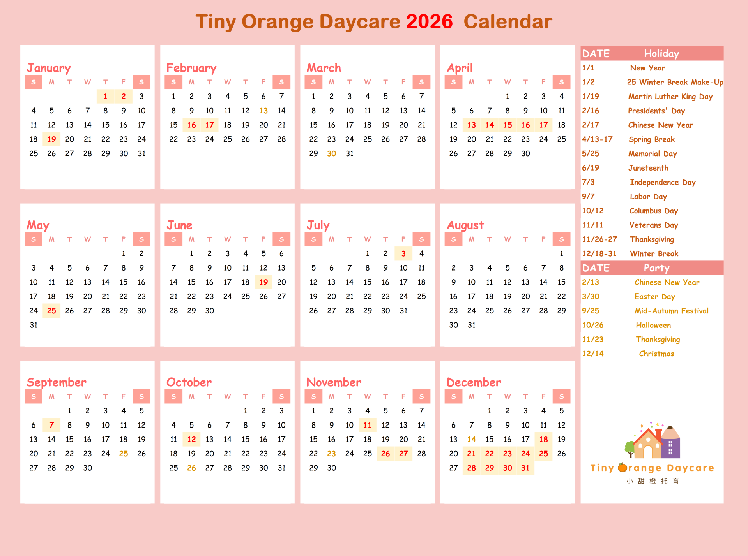The width and height of the screenshot is (748, 556).
Task: Select the April month title
Action: point(460,68)
